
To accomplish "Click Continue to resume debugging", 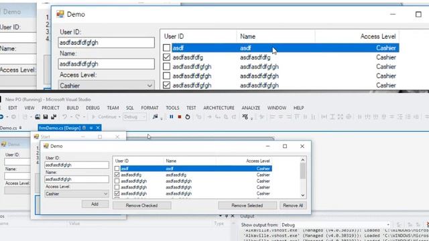I will [x=105, y=117].
